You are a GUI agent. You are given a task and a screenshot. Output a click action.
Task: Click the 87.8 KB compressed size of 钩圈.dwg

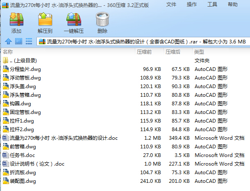point(181,104)
